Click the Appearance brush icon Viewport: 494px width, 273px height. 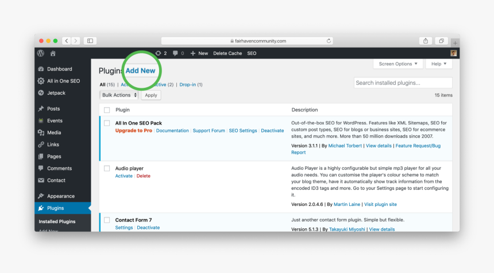point(41,196)
